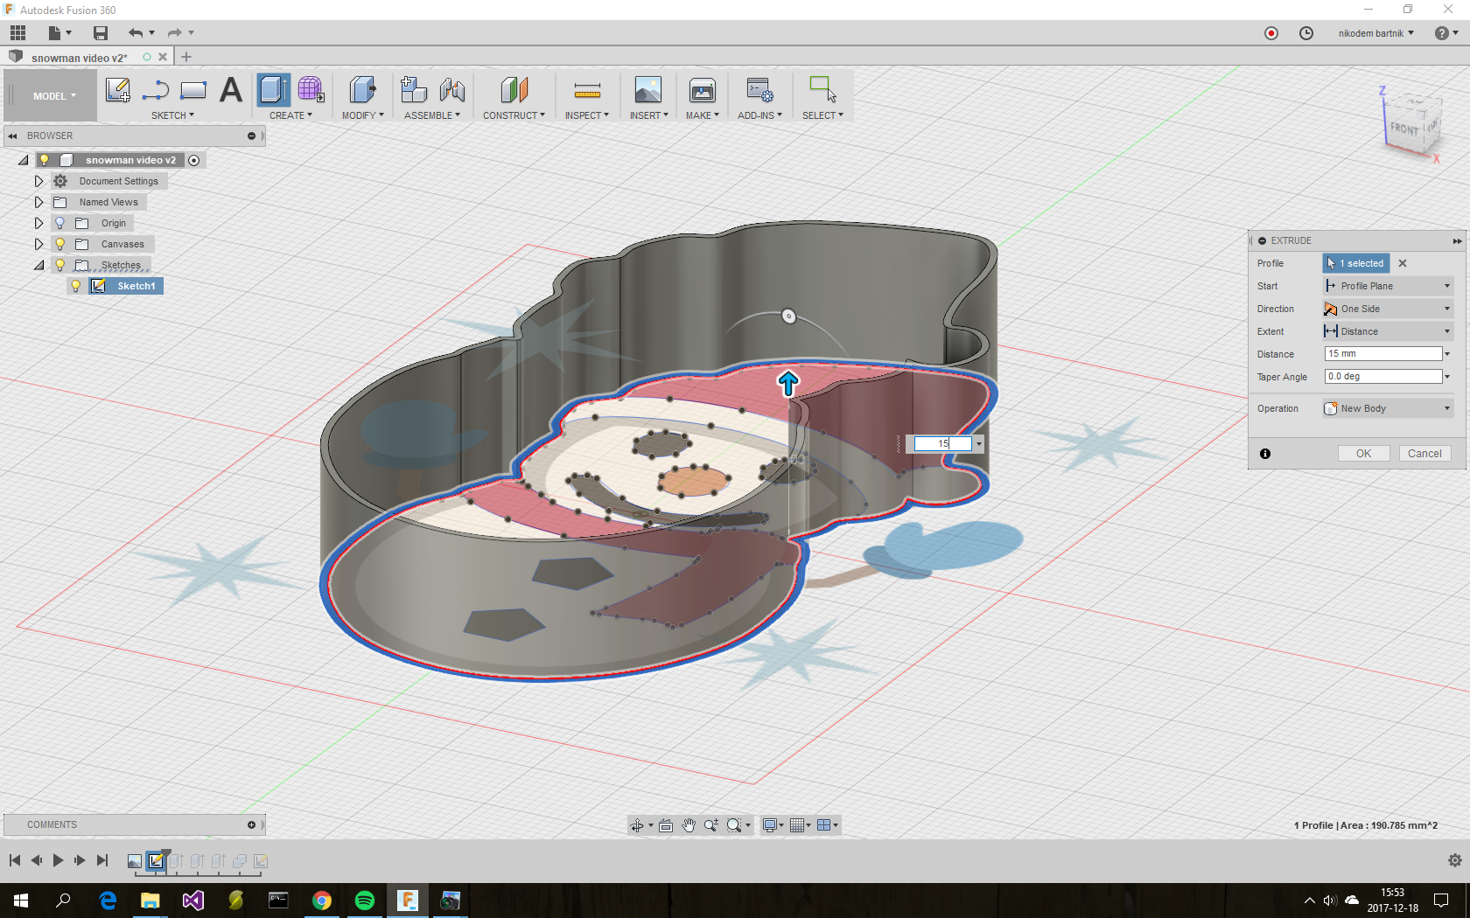The image size is (1470, 918).
Task: Show the Origin folder via bulb
Action: (x=60, y=223)
